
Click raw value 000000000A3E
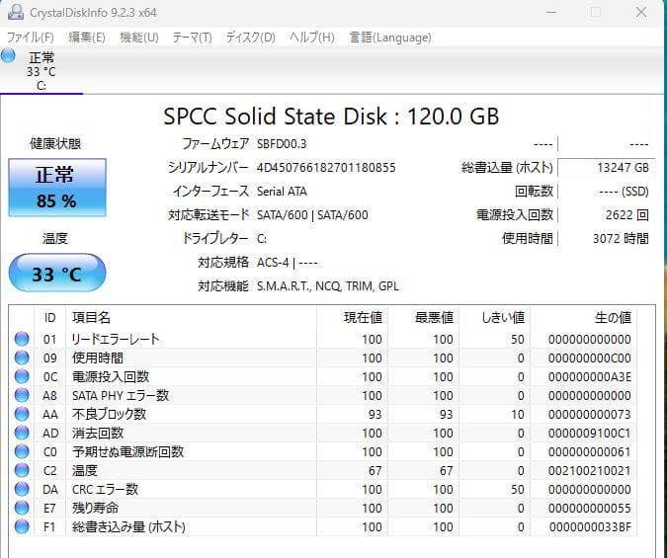coord(590,377)
